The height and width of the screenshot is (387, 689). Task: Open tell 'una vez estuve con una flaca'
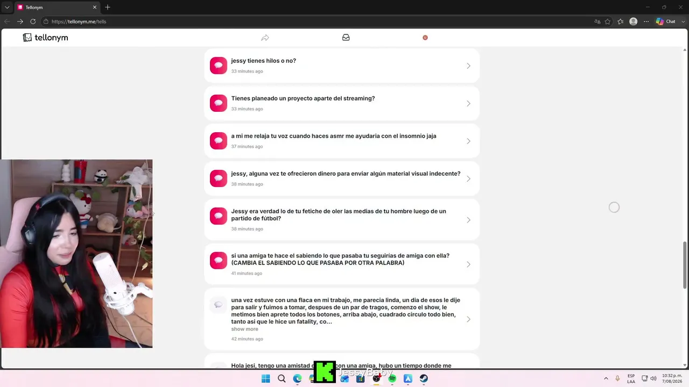342,319
